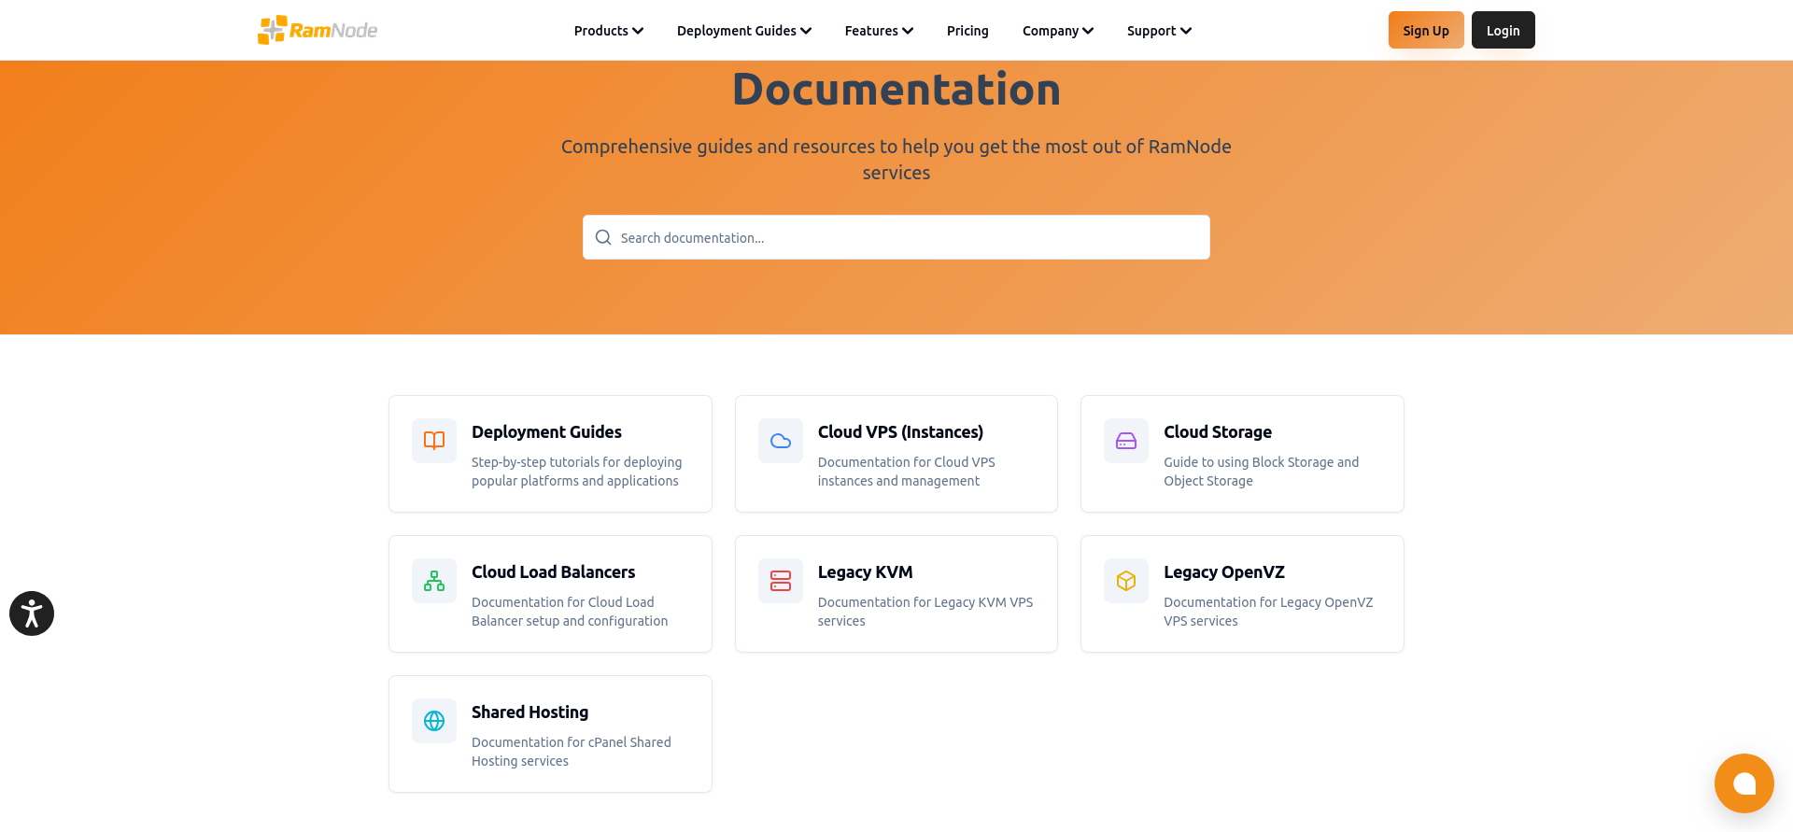Viewport: 1793px width, 832px height.
Task: Click 'Step-by-step tutorials for deploying' description
Action: click(576, 472)
